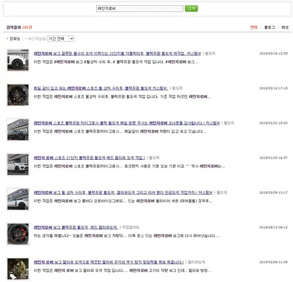This screenshot has width=293, height=282.
Task: Open post mentioning 리어 펜더 판금도색
Action: [x=123, y=193]
